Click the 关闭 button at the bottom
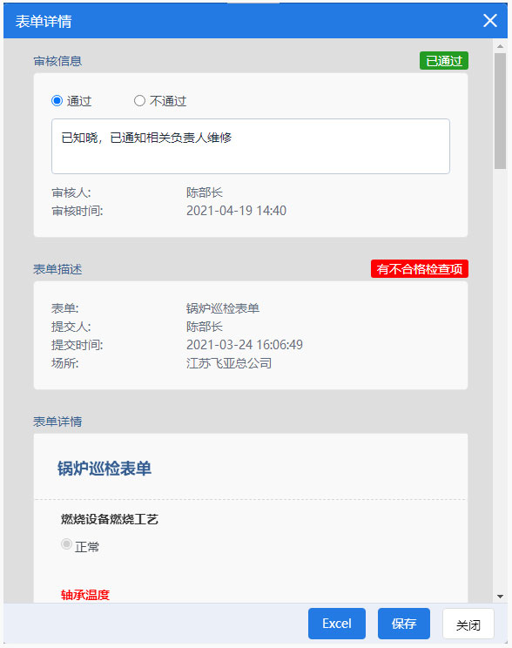 [468, 624]
